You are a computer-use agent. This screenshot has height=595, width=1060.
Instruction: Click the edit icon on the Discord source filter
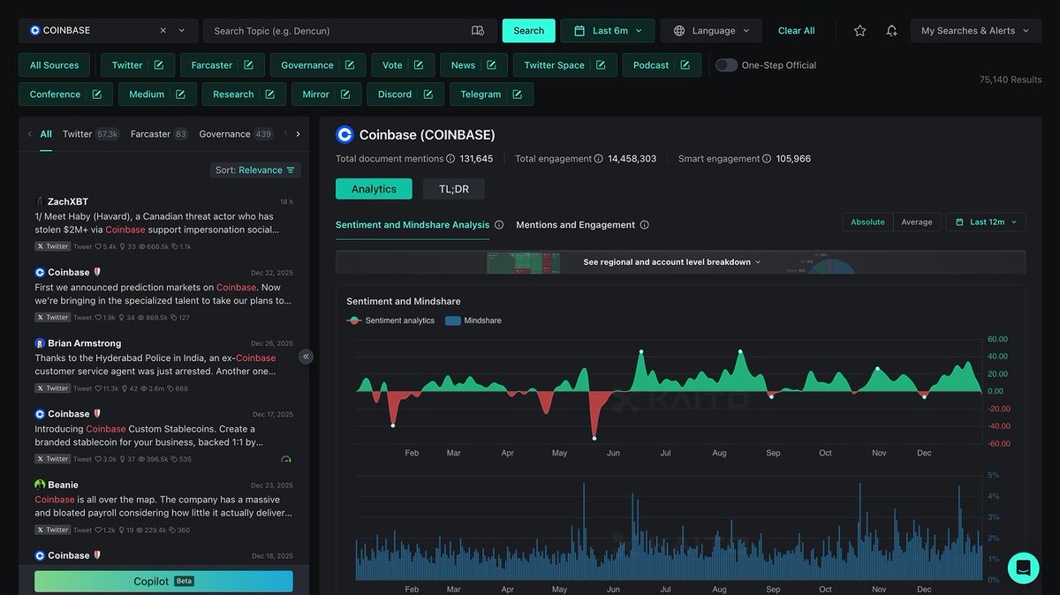click(x=429, y=94)
